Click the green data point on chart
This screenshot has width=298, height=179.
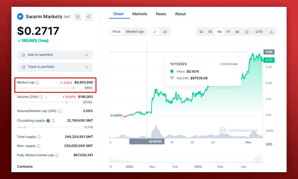pyautogui.click(x=147, y=112)
